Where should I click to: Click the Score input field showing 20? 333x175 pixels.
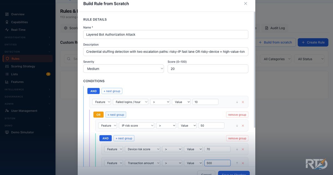click(x=208, y=68)
